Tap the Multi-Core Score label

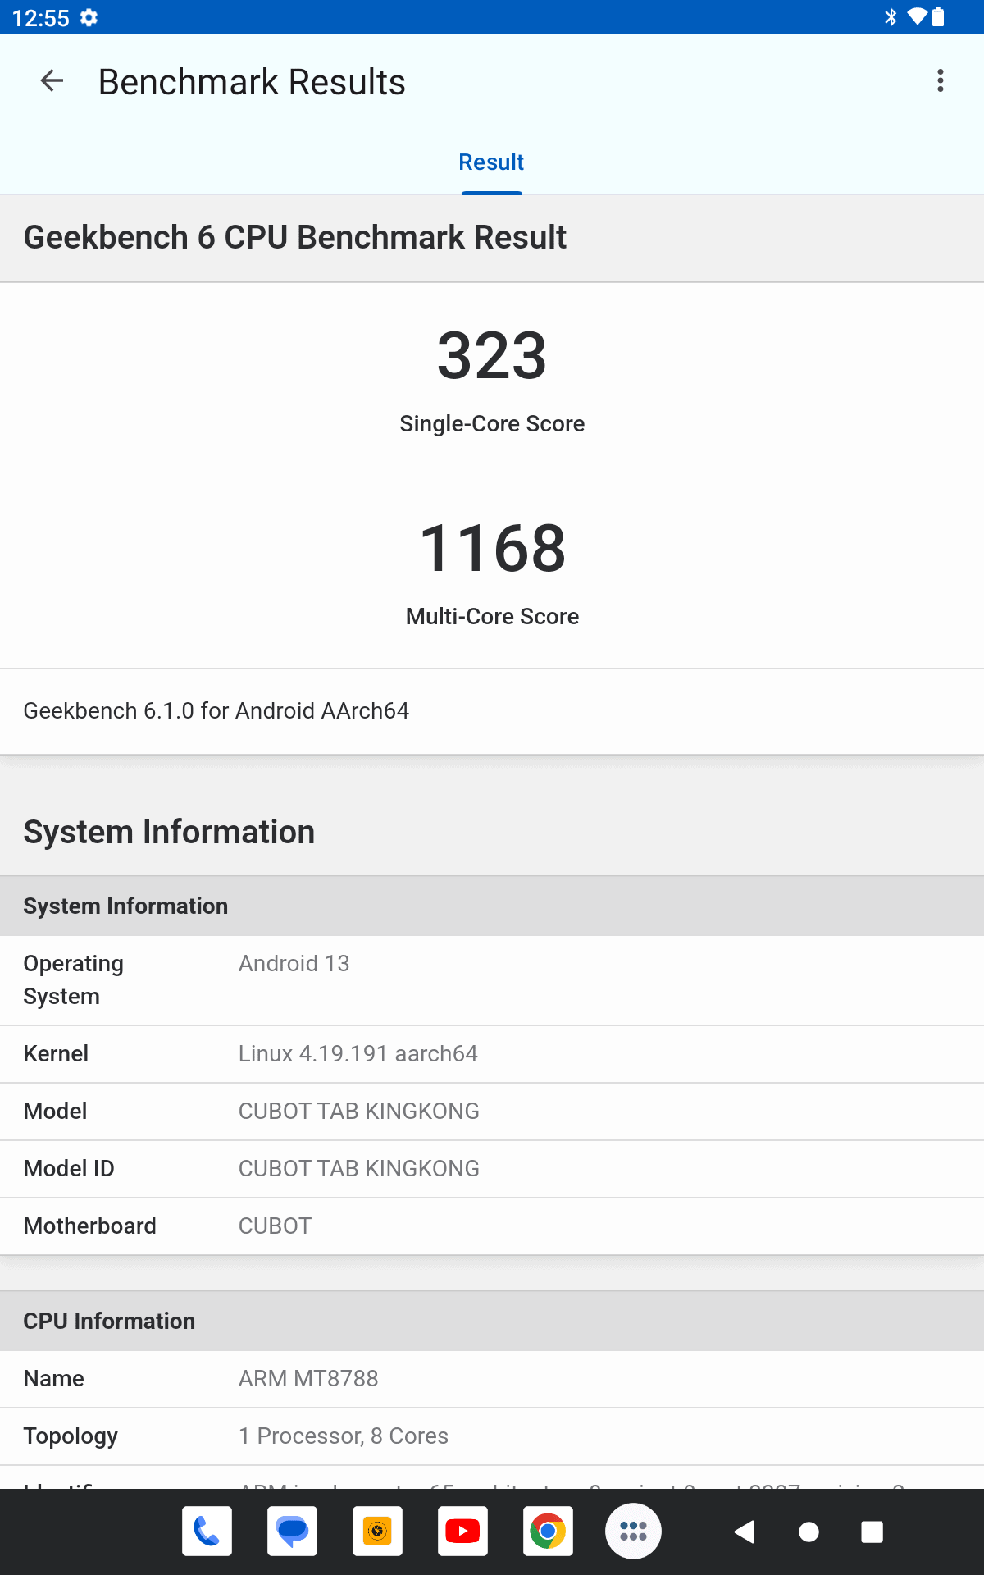point(492,616)
